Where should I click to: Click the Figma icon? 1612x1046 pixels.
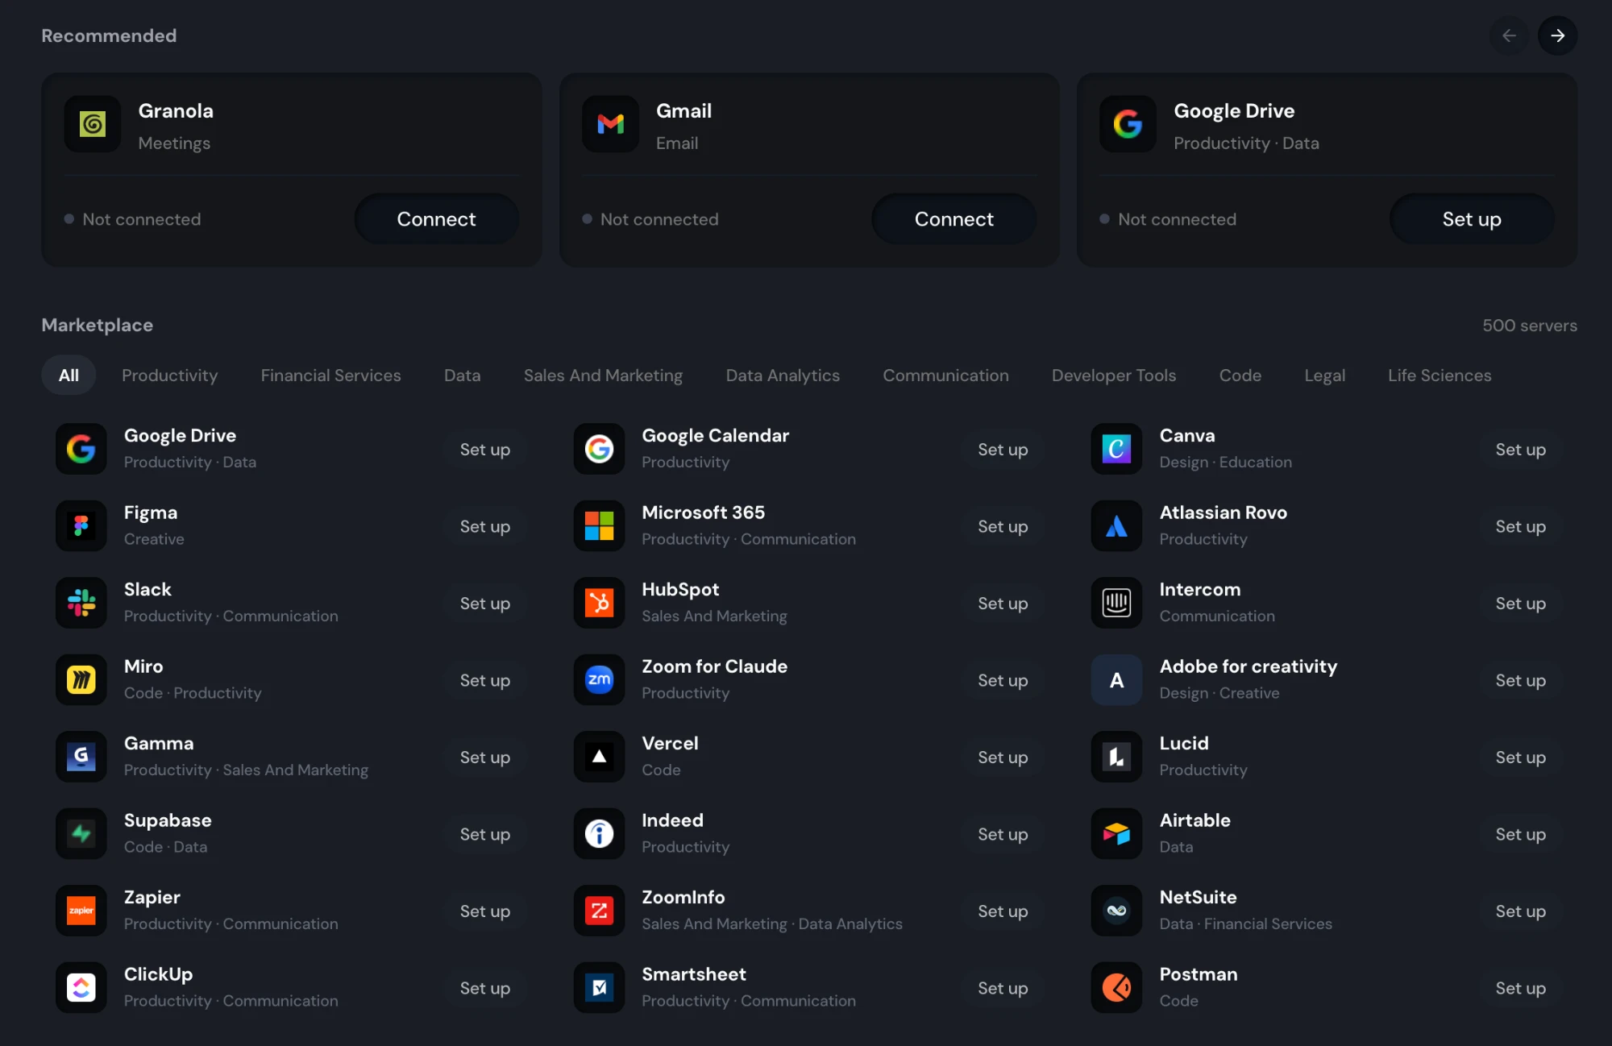[x=81, y=525]
